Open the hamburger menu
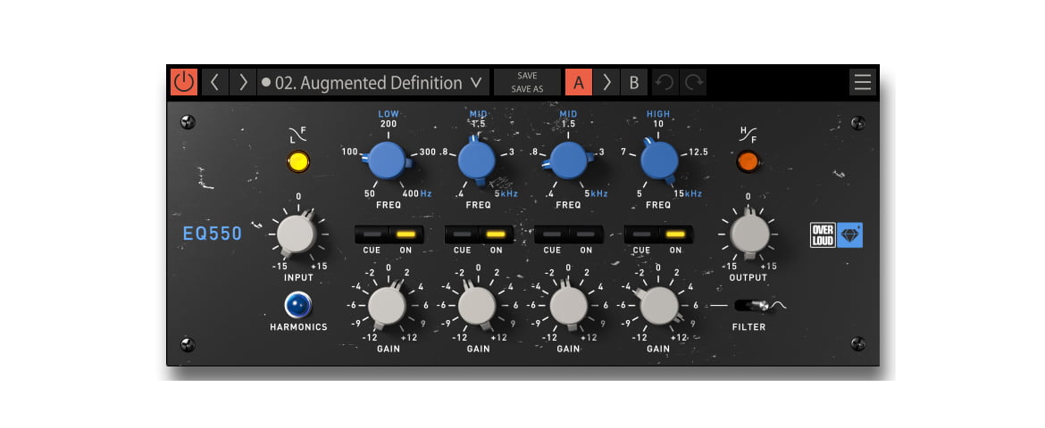The height and width of the screenshot is (428, 1045). click(863, 83)
